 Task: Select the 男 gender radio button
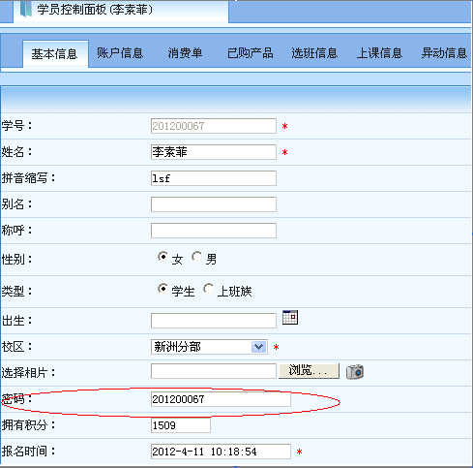coord(196,257)
